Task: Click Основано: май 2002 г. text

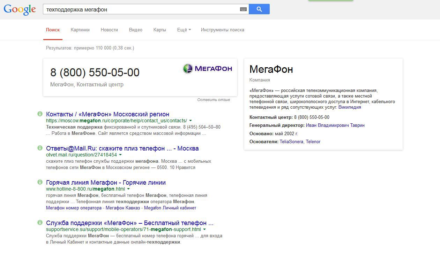Action: click(x=274, y=133)
